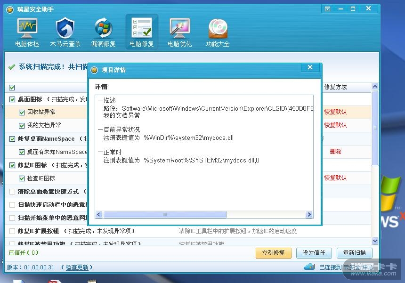Image resolution: width=405 pixels, height=283 pixels.
Task: Click the 修复方法 column header
Action: coord(335,87)
